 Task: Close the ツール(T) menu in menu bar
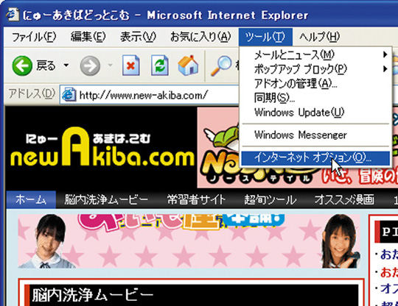[265, 37]
